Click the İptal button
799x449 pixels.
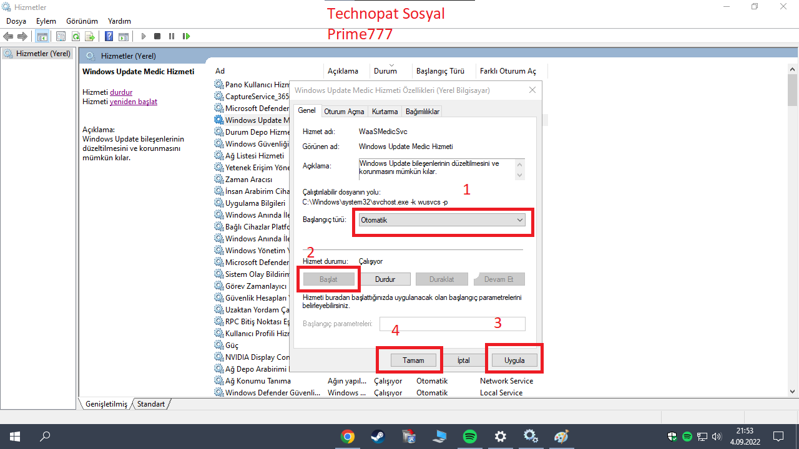click(x=463, y=360)
